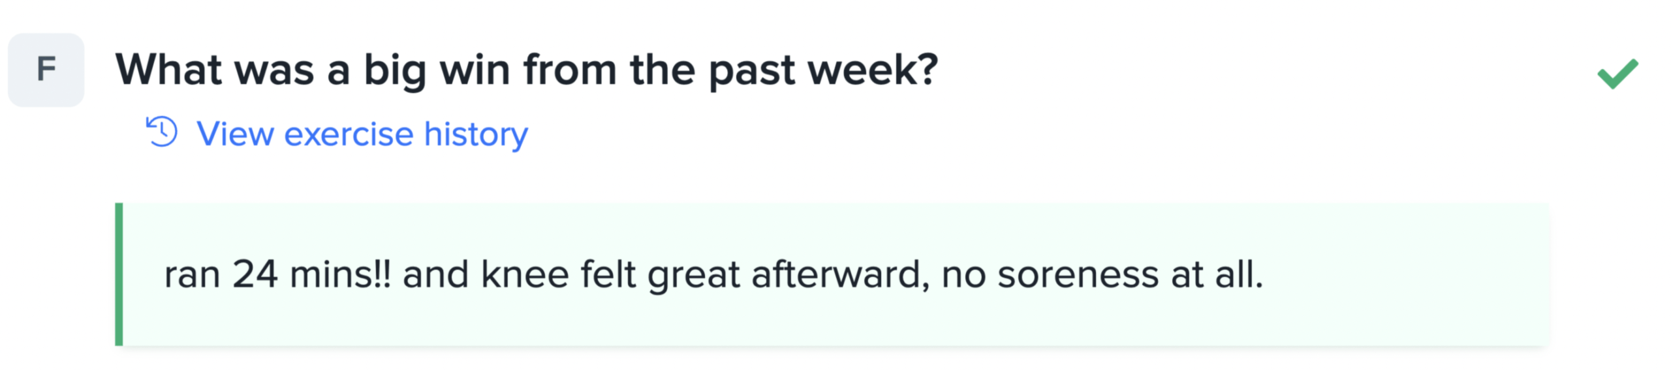Click the word "win" in the heading
Screen dimensions: 1671x370
[x=475, y=70]
